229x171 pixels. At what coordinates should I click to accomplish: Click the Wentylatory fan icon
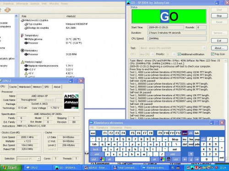coord(22,51)
